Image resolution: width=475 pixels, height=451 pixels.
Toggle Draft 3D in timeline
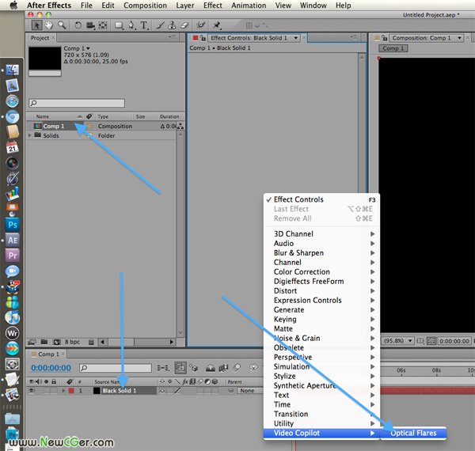[x=194, y=368]
